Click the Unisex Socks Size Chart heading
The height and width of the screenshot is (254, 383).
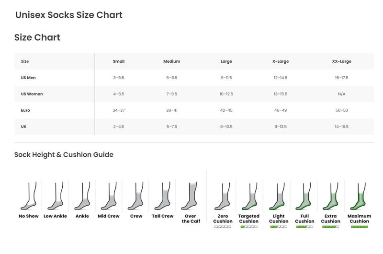pyautogui.click(x=69, y=15)
